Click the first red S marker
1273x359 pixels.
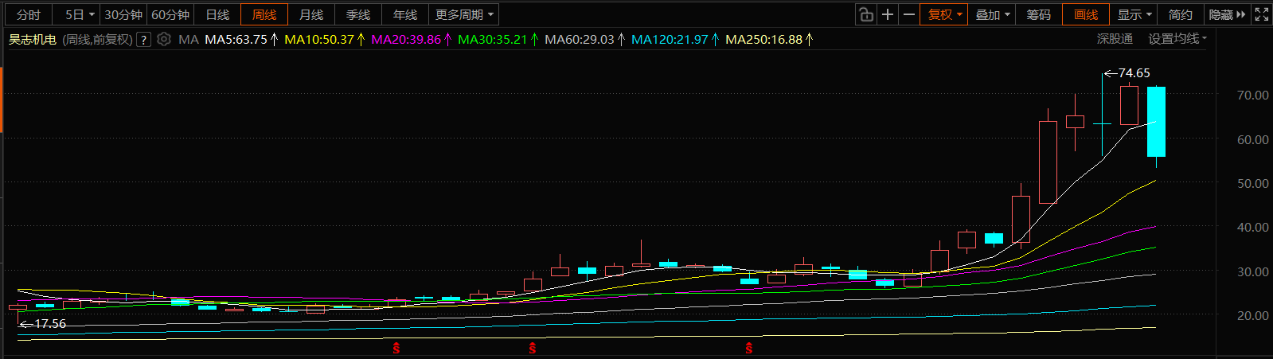point(396,348)
